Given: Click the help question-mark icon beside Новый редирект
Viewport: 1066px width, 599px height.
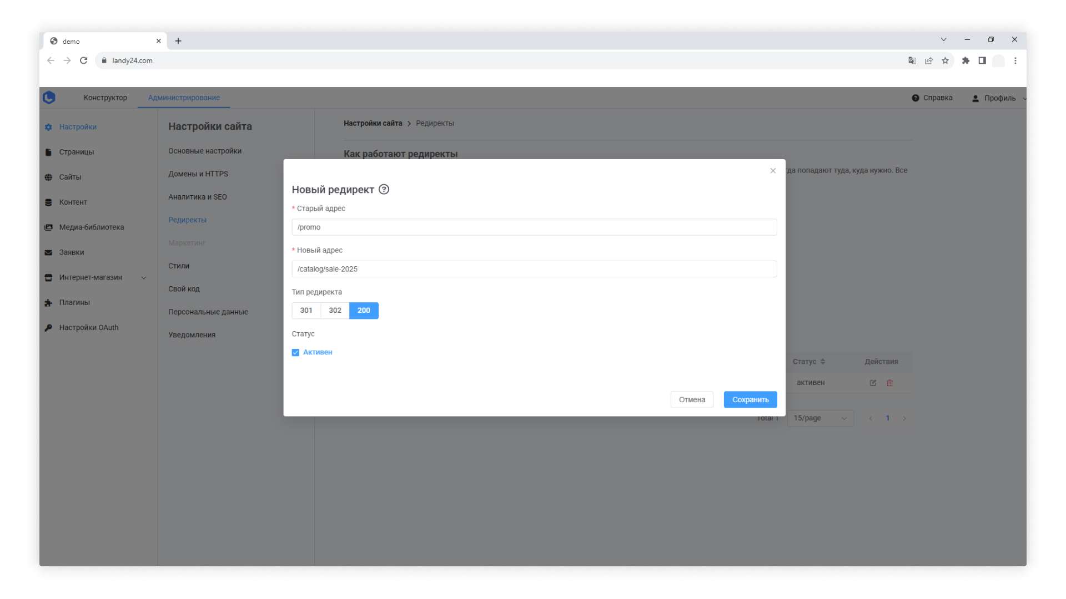Looking at the screenshot, I should pyautogui.click(x=384, y=190).
